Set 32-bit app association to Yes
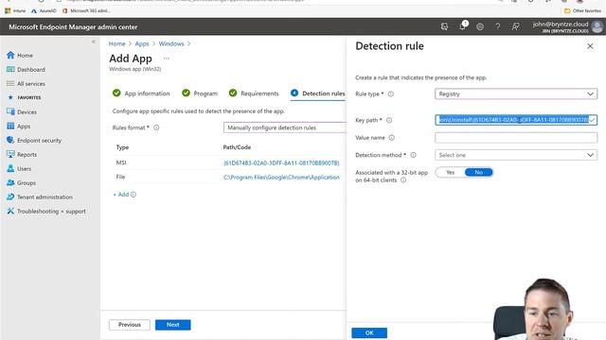The width and height of the screenshot is (606, 340). click(x=450, y=172)
